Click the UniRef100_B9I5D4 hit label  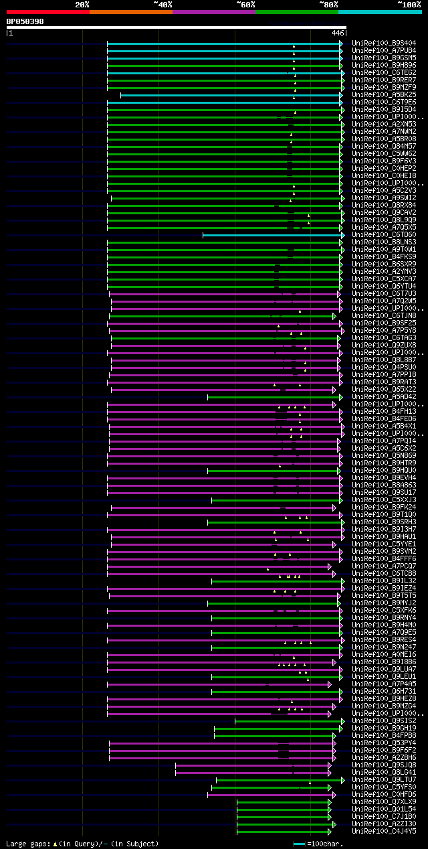[384, 110]
